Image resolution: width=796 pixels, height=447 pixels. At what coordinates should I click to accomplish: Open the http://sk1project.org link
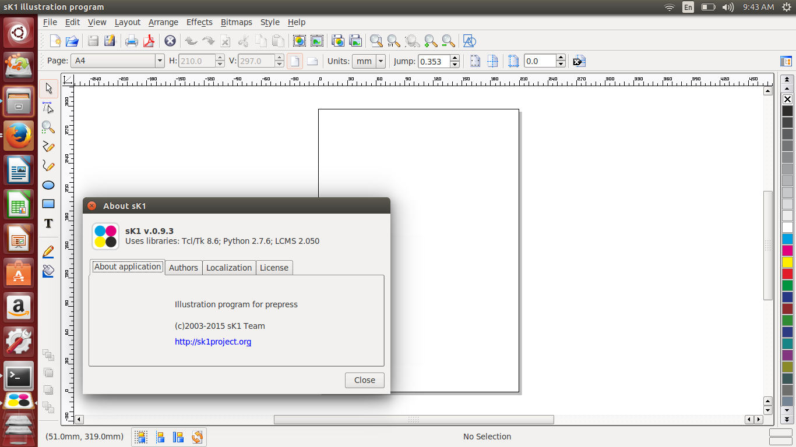[x=213, y=342]
